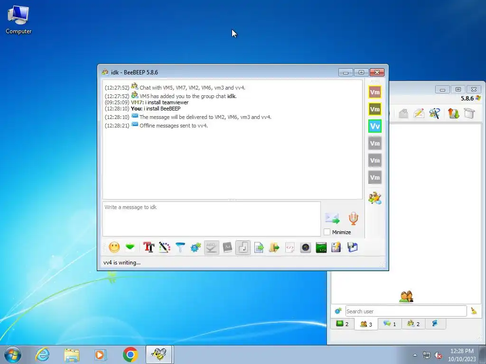Open file transfers orange-green arrows icon
The width and height of the screenshot is (486, 364).
(x=453, y=113)
